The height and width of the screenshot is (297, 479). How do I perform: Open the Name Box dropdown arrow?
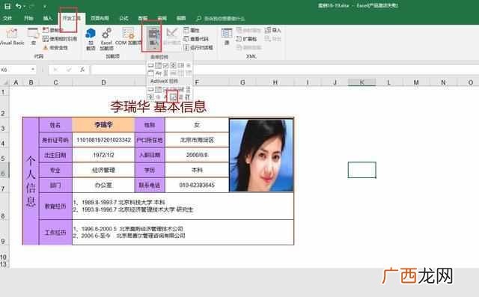[x=33, y=70]
